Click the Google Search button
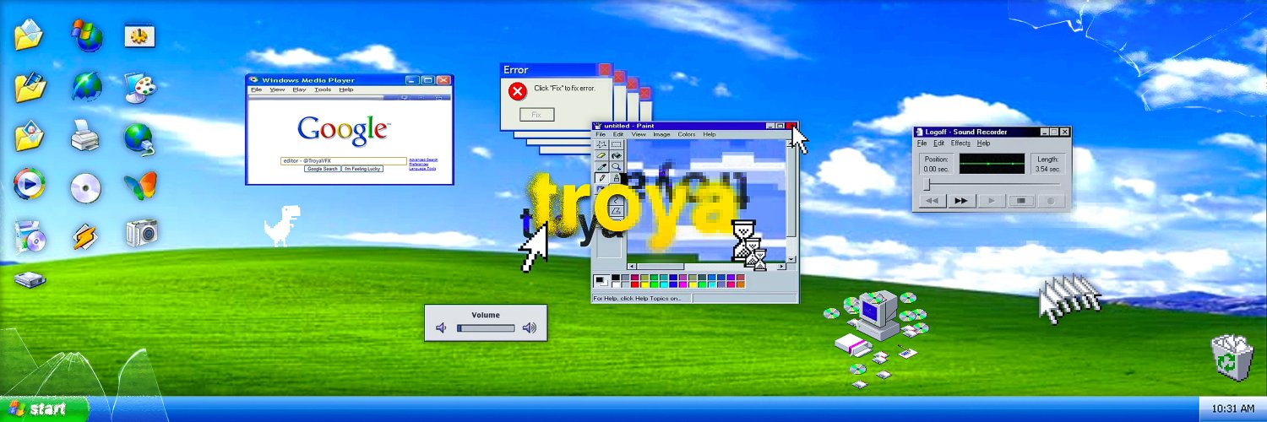This screenshot has height=422, width=1267. 323,169
